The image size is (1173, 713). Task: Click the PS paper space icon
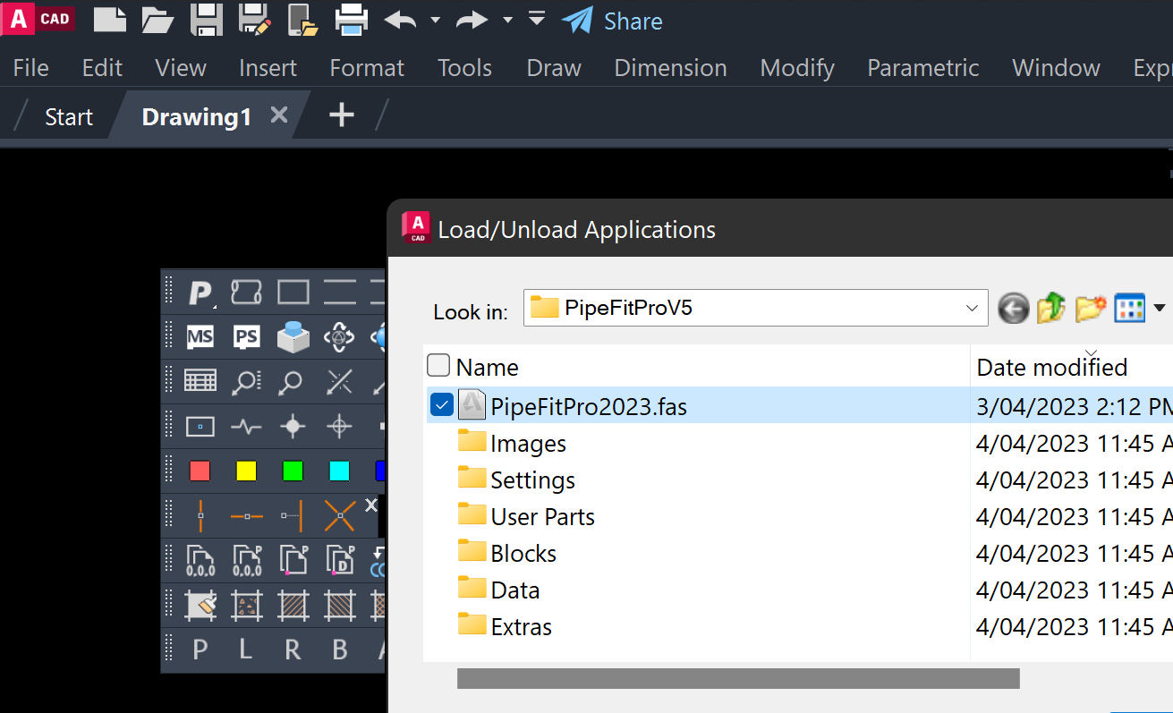pyautogui.click(x=246, y=337)
